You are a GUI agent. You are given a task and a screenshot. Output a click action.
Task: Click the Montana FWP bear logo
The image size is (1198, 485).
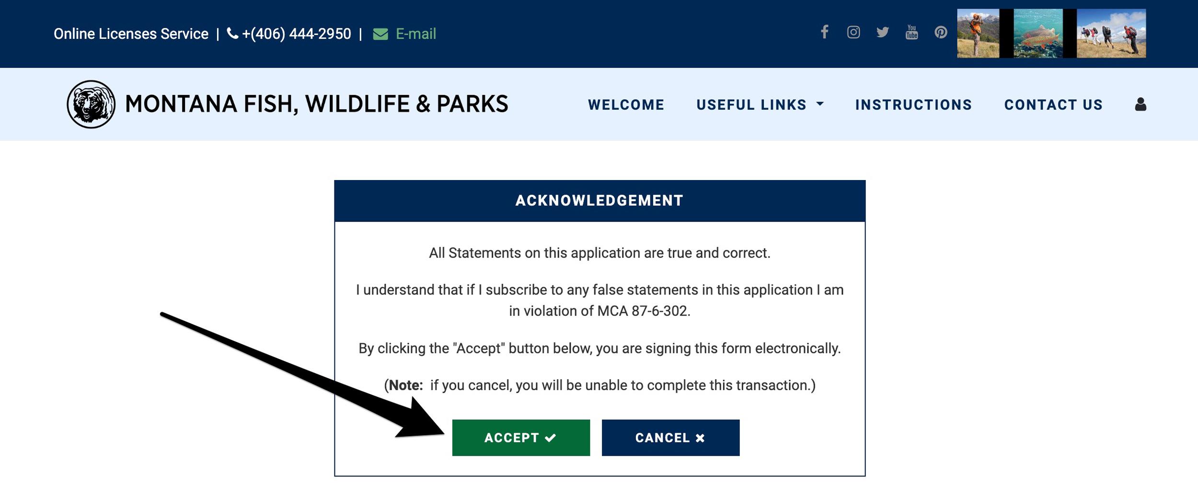coord(91,104)
